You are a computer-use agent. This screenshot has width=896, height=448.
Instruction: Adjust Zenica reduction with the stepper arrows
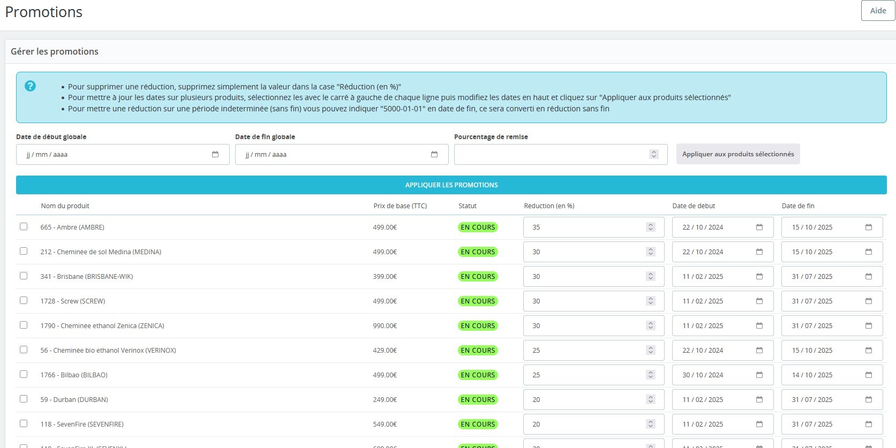(651, 325)
